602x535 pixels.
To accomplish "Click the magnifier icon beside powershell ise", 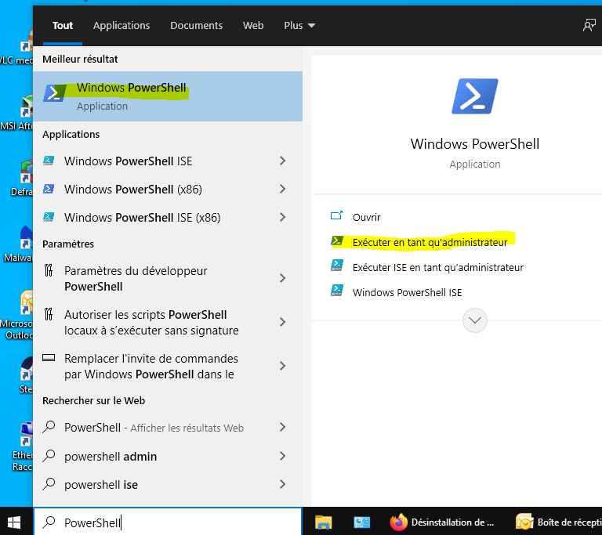I will pyautogui.click(x=49, y=484).
